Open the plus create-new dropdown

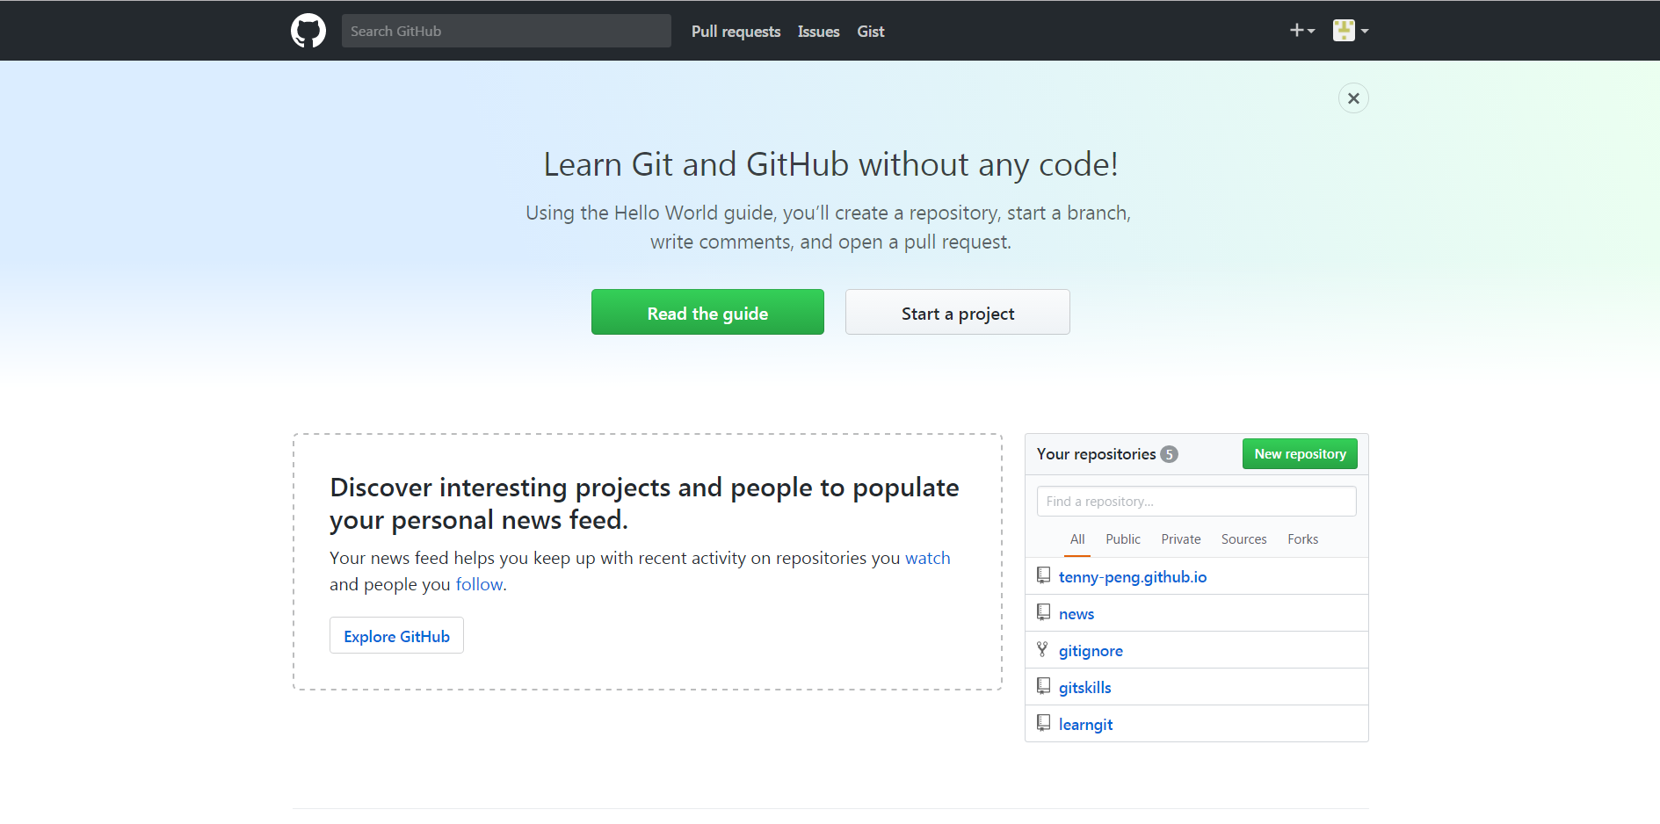tap(1302, 31)
